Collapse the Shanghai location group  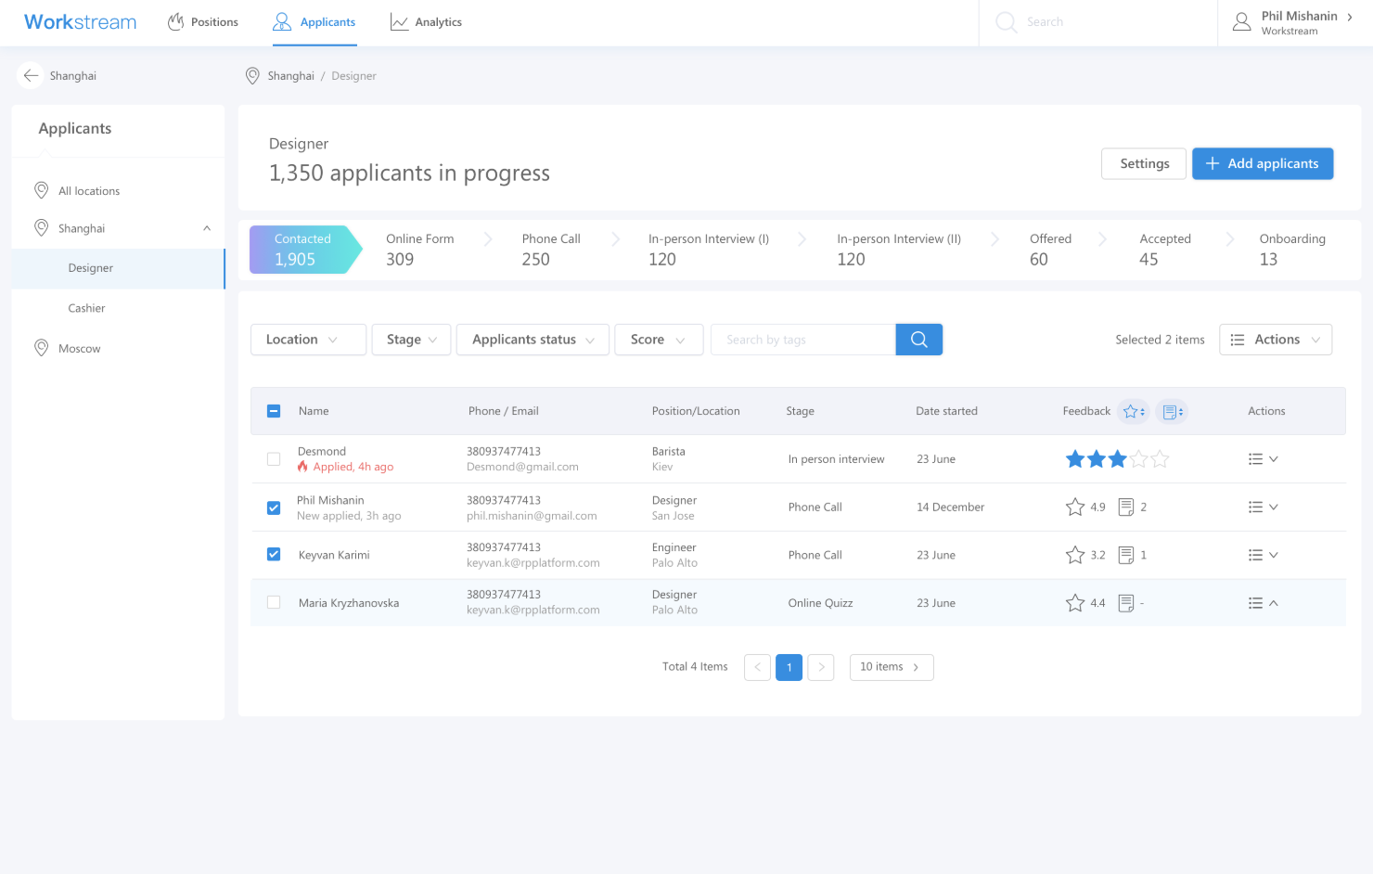tap(207, 228)
